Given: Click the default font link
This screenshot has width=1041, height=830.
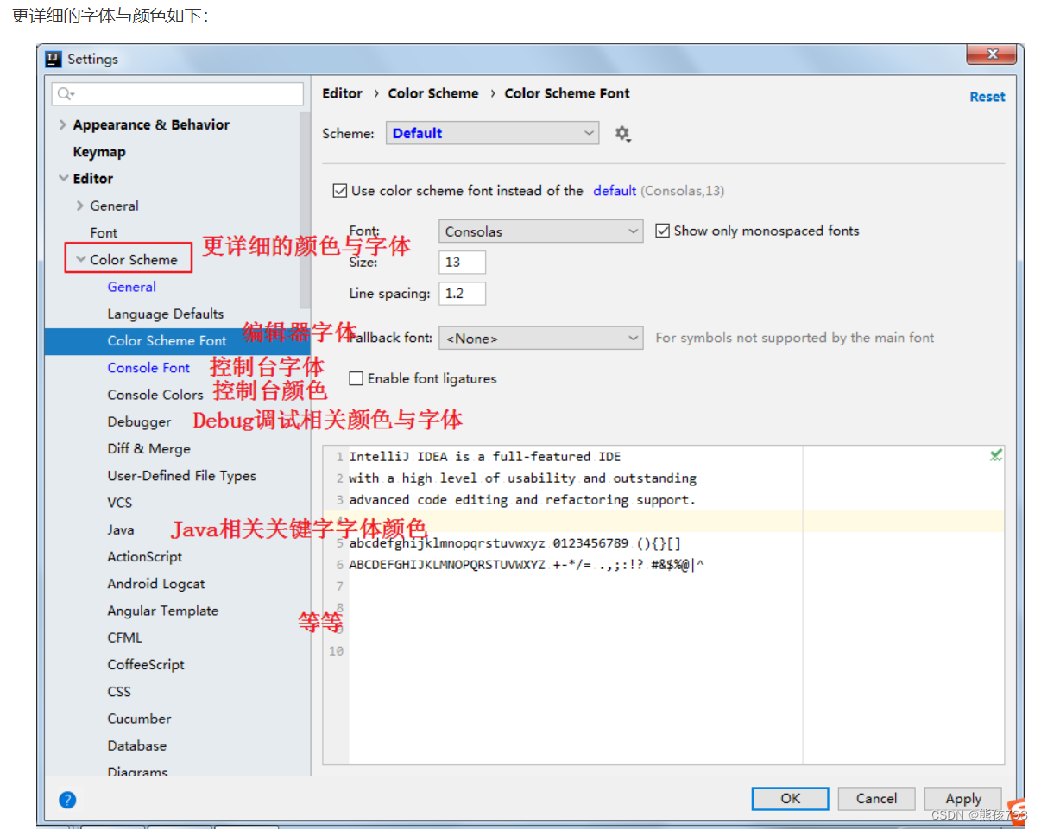Looking at the screenshot, I should pyautogui.click(x=615, y=190).
